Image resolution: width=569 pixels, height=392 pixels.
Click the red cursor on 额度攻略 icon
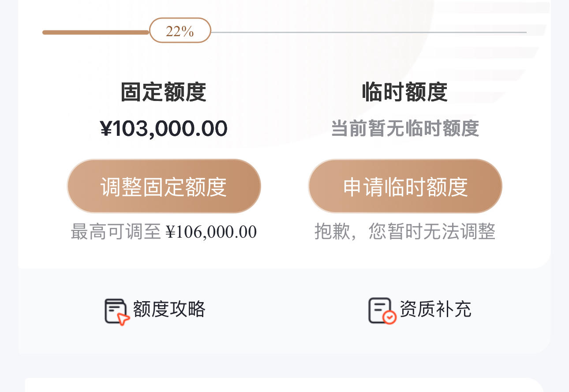(124, 319)
